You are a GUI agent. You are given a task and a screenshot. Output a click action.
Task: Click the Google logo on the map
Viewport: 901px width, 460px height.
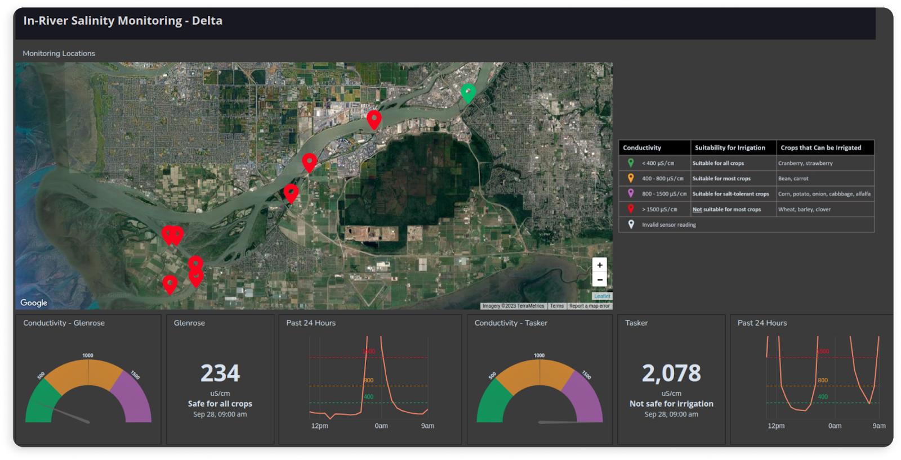click(x=34, y=303)
